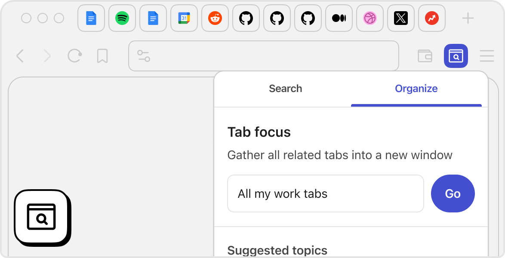Open the Dribbble tab
Viewport: 505px width, 258px height.
click(x=370, y=18)
